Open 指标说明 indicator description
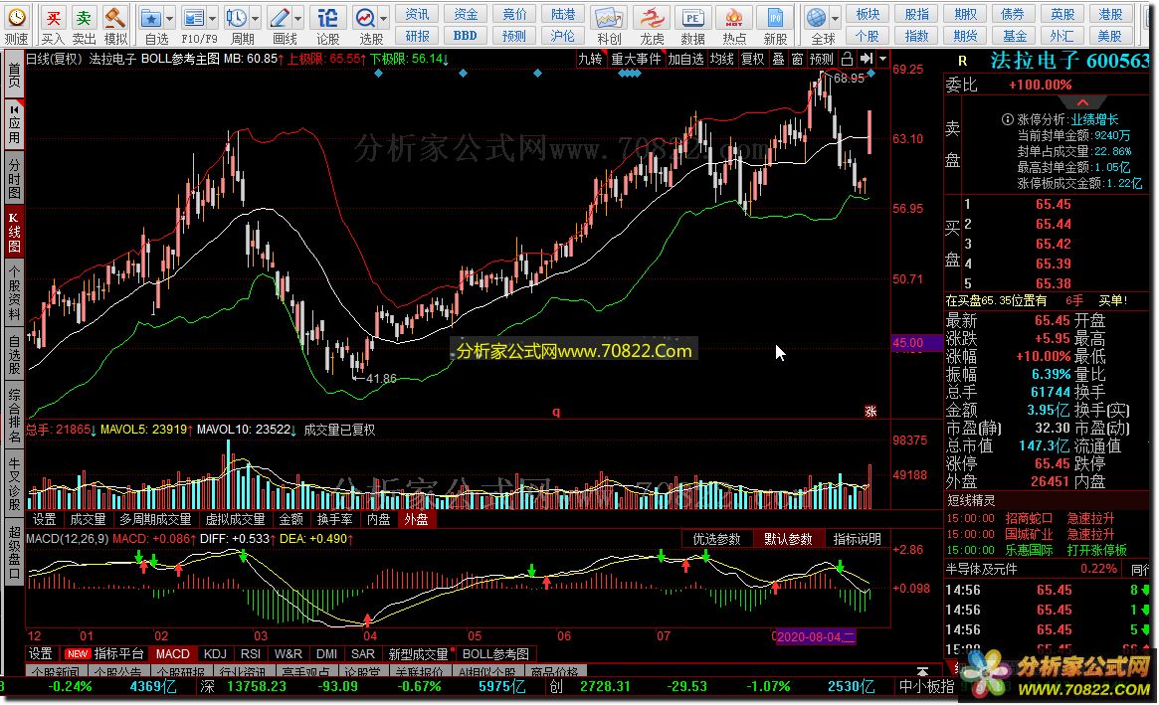Screen dimensions: 1159x705 [857, 539]
